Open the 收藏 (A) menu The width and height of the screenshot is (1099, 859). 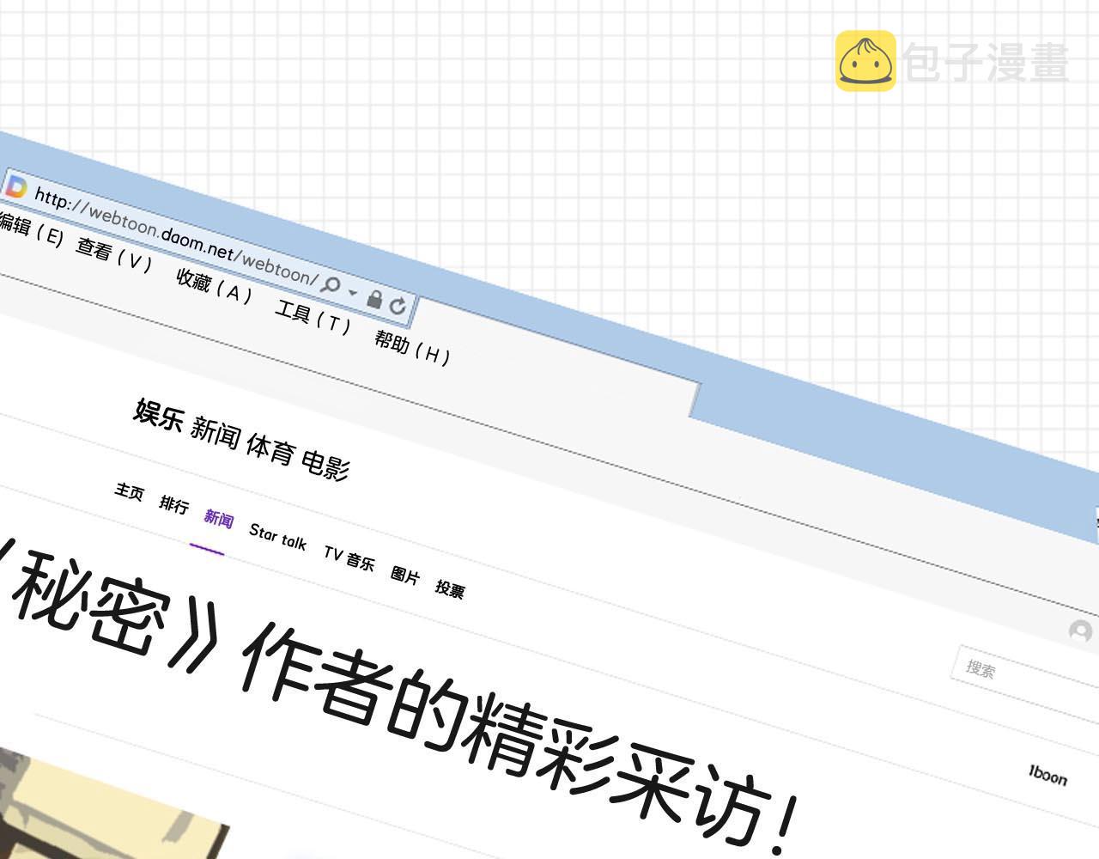tap(214, 286)
